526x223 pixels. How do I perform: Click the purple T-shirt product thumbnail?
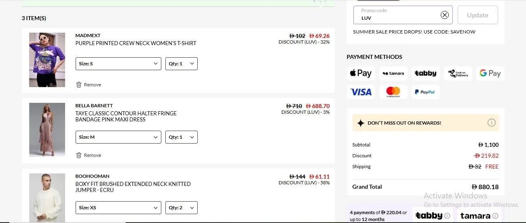coord(47,60)
